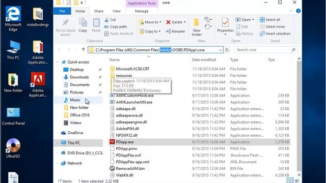326x183 pixels.
Task: Select the PDapp.exe file row
Action: [199, 142]
